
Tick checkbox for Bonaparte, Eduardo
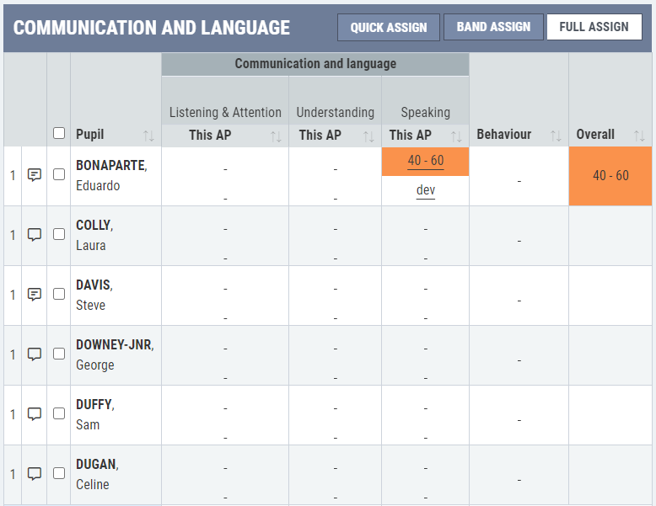59,174
